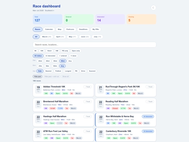Filter by entered status

coord(63,56)
